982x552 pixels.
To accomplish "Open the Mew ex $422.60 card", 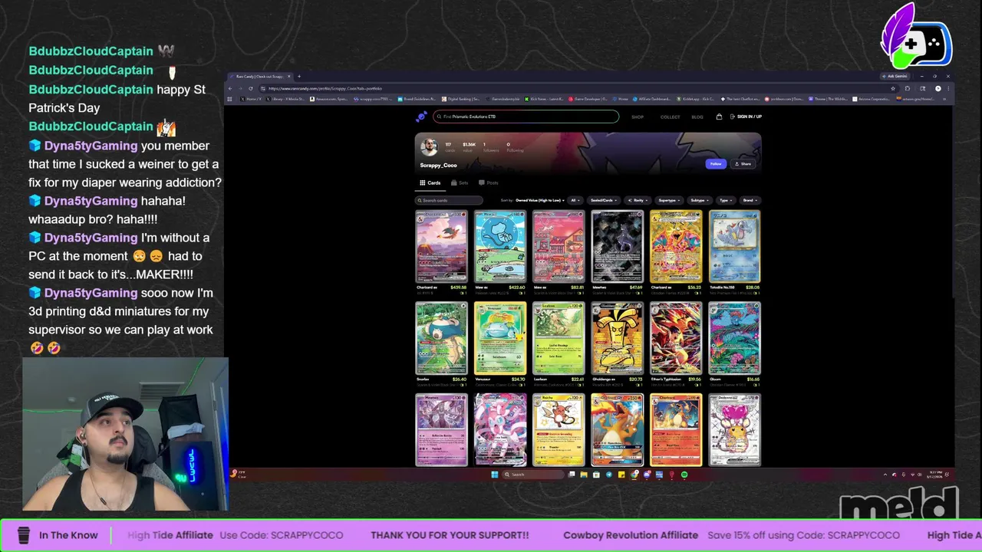I will (x=500, y=247).
